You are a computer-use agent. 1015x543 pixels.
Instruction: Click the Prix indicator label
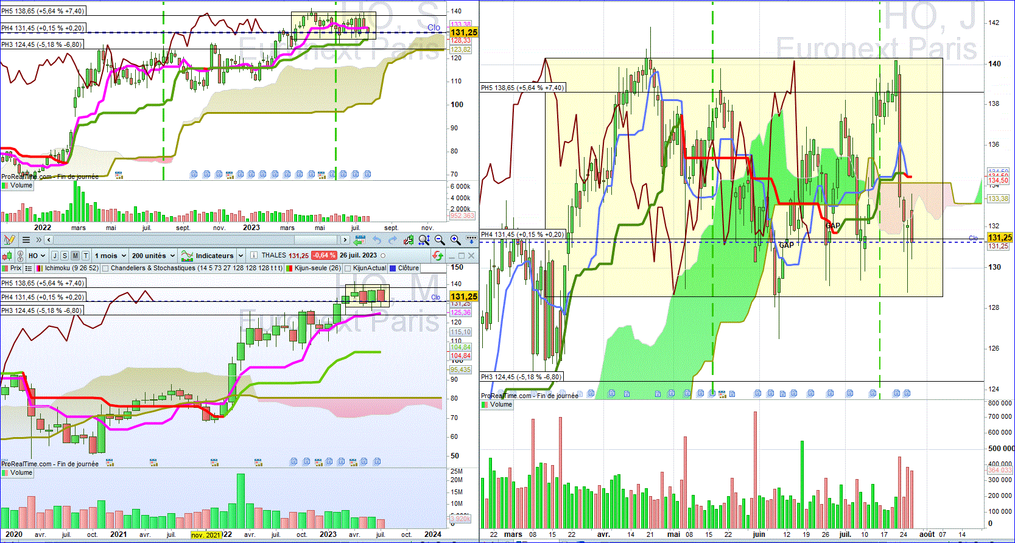[16, 268]
